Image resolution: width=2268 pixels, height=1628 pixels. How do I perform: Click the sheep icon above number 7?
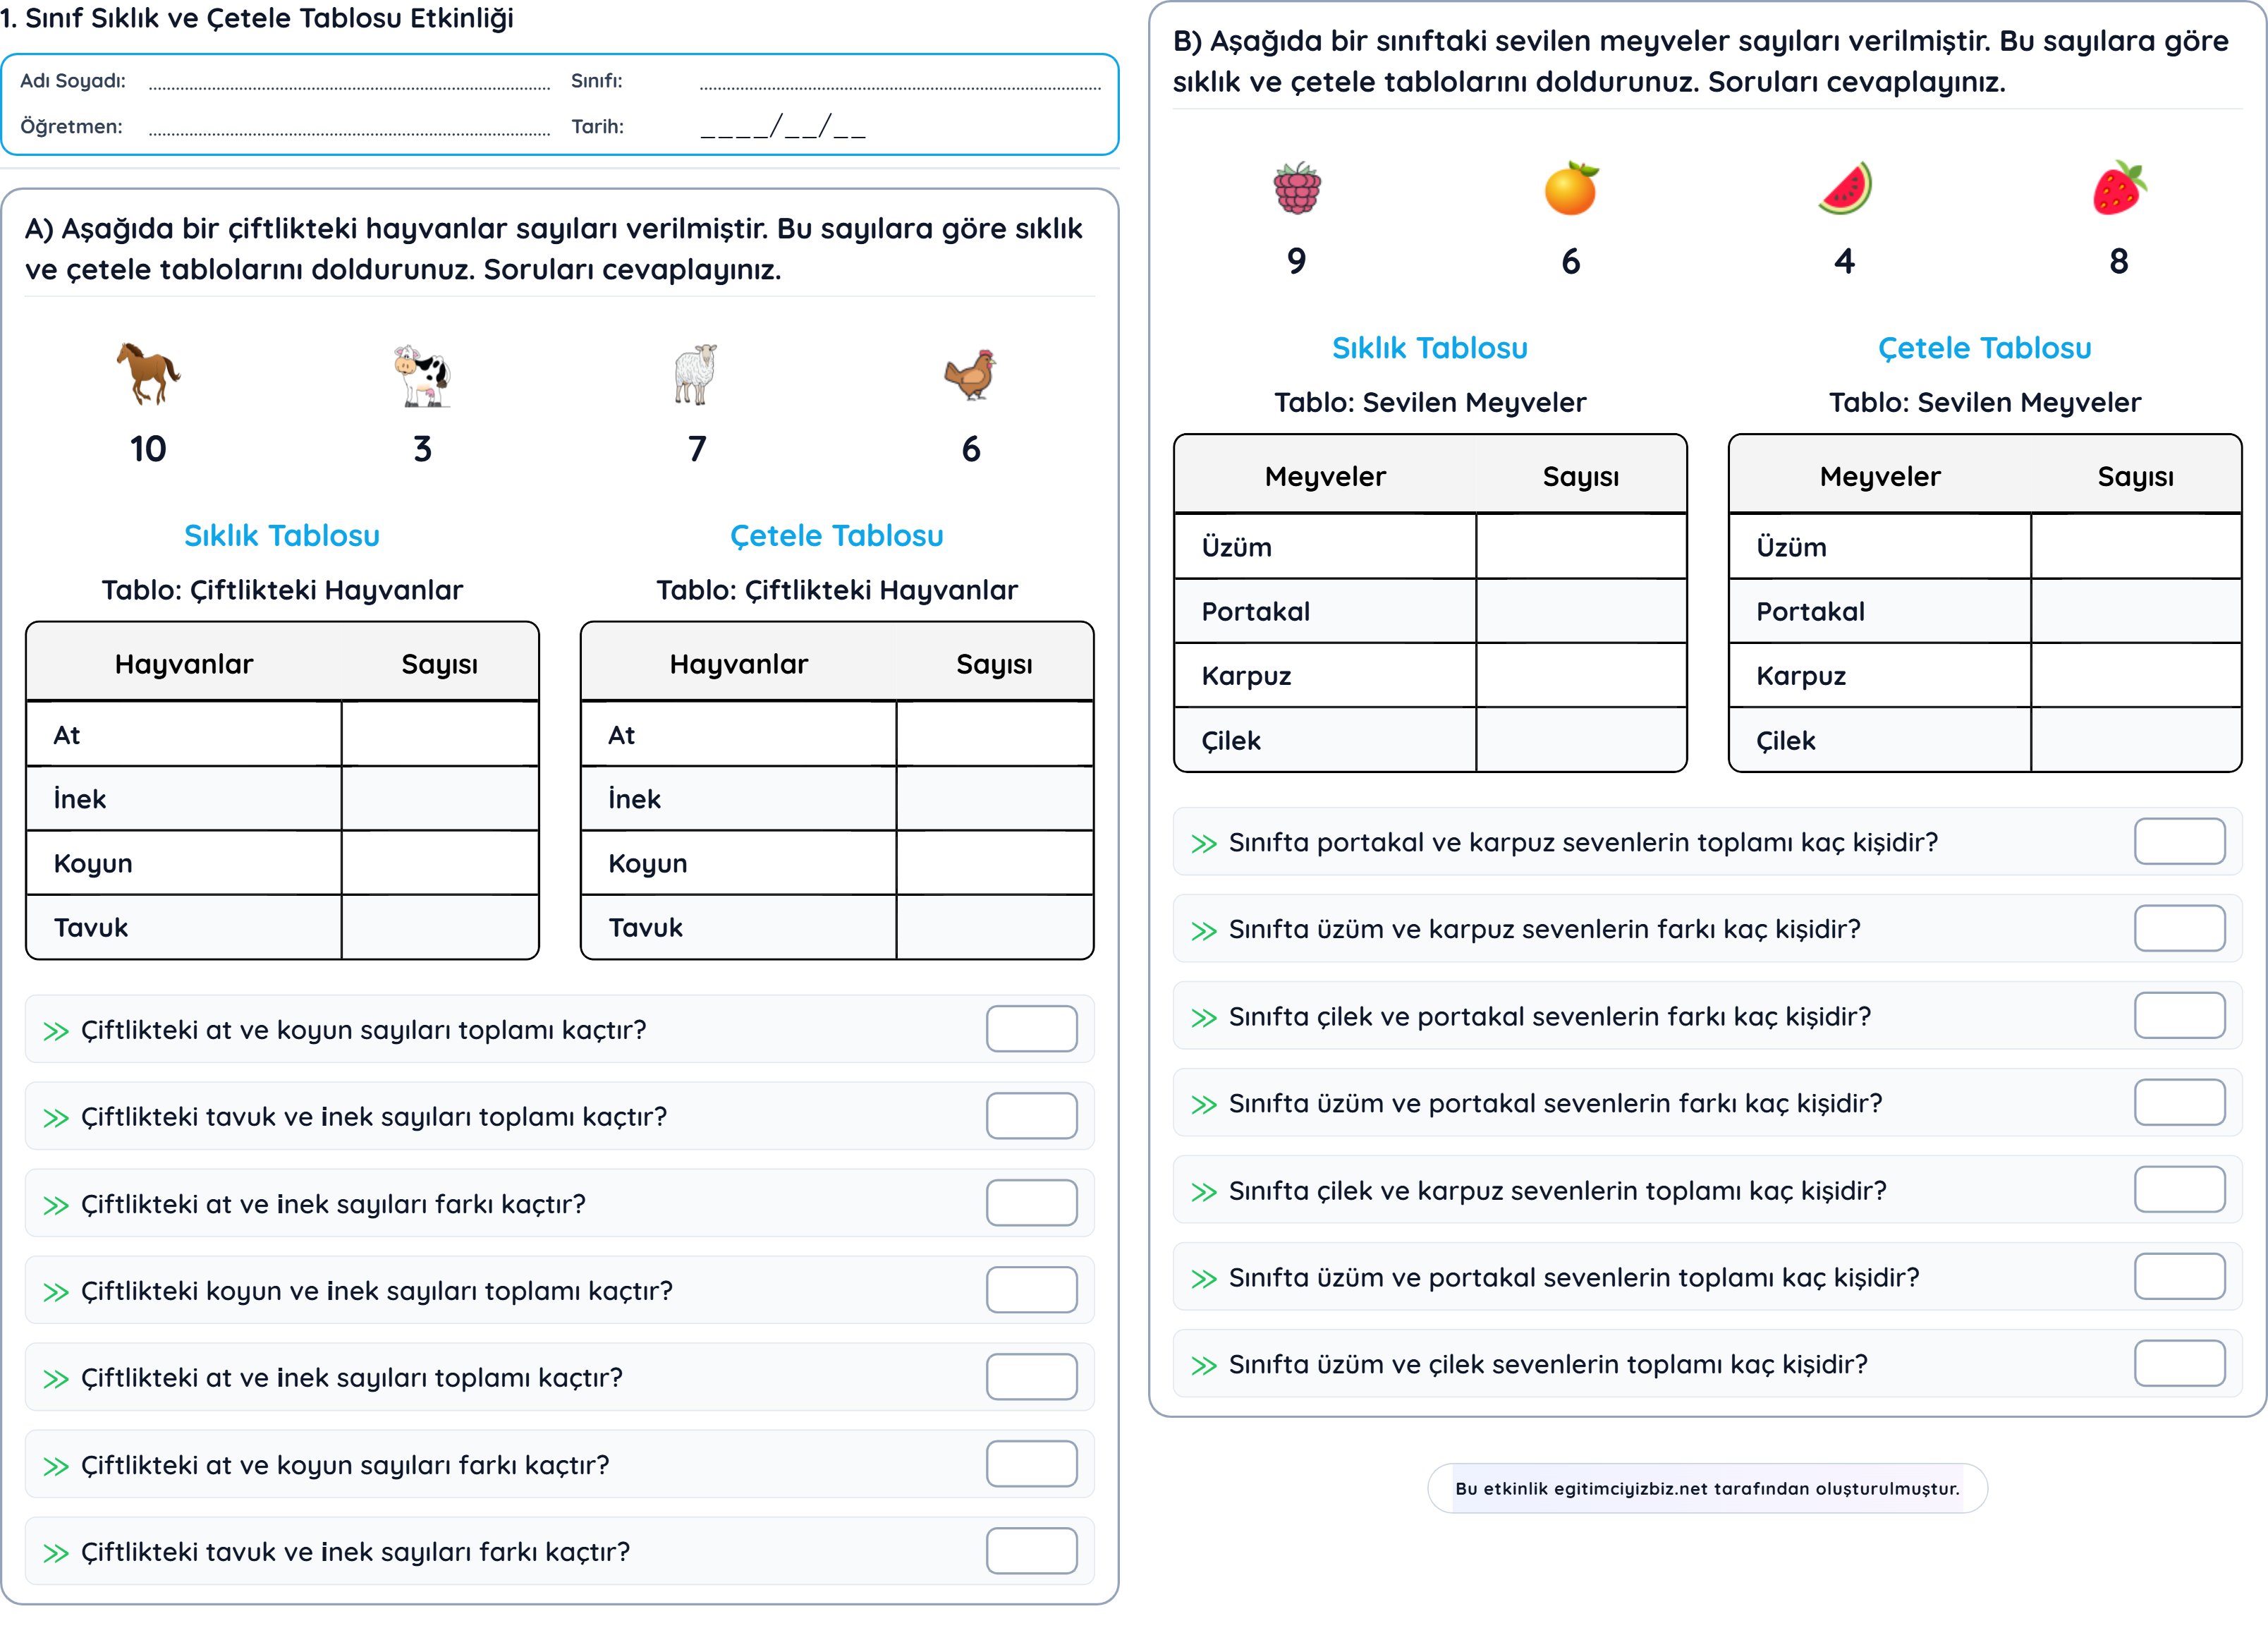(x=696, y=374)
